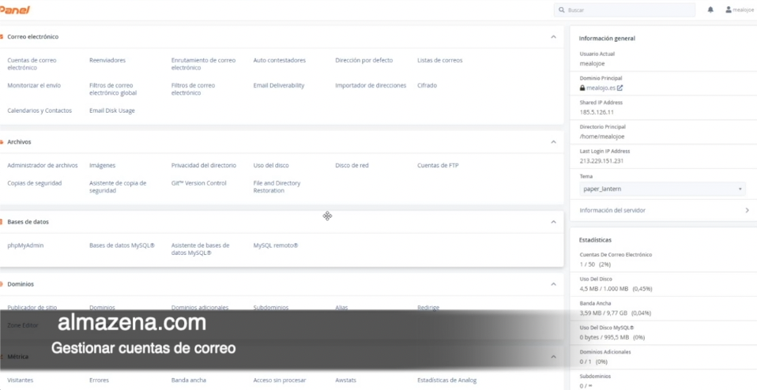
Task: Open the Tema paper_lantern dropdown
Action: pyautogui.click(x=661, y=189)
